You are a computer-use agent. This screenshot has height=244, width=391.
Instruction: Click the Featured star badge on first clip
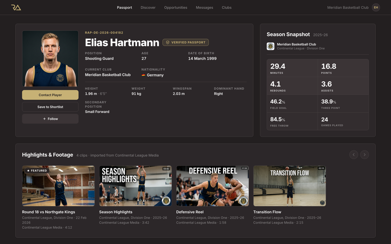pyautogui.click(x=37, y=170)
